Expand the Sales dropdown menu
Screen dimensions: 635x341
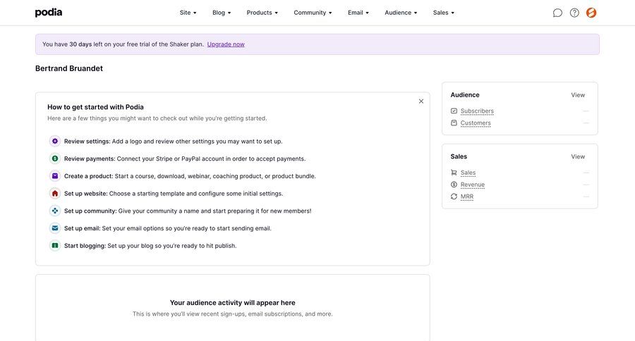coord(444,13)
